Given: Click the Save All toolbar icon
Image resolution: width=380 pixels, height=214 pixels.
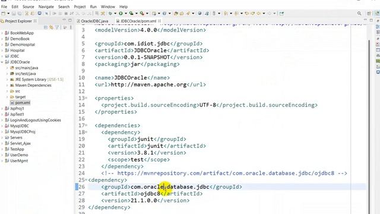Looking at the screenshot, I should pyautogui.click(x=20, y=14).
